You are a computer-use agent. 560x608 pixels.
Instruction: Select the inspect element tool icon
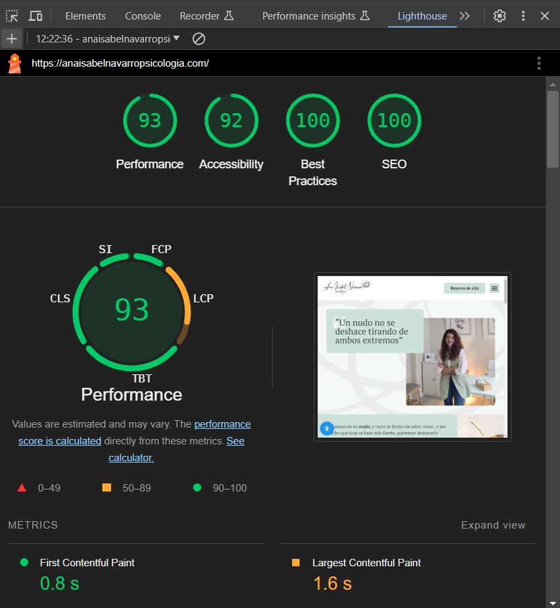point(12,15)
